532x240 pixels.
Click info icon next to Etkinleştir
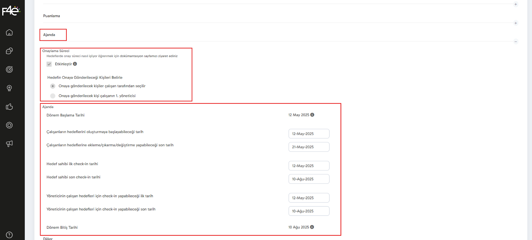point(75,64)
